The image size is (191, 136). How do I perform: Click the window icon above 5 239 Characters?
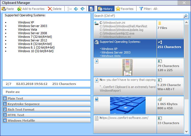coord(160,80)
